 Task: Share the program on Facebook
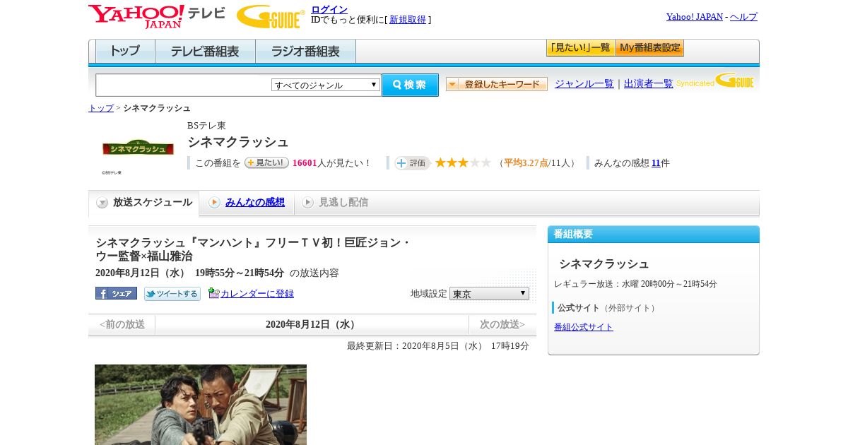[116, 293]
